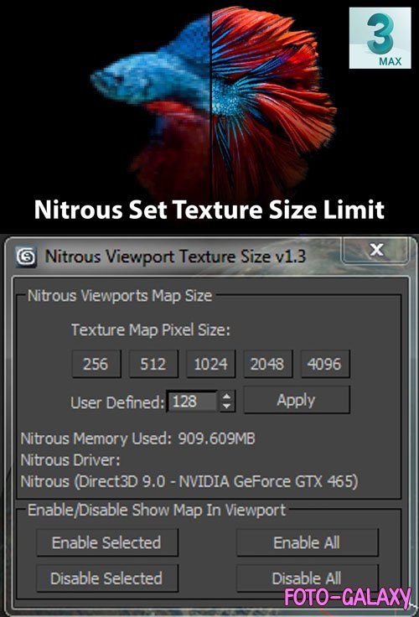Click the 'Nitrous Viewports Map Size' group label

120,296
